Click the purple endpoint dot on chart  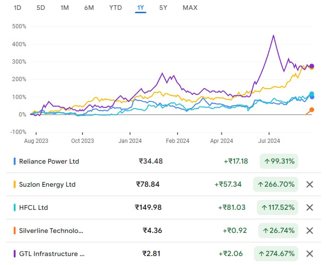[312, 66]
